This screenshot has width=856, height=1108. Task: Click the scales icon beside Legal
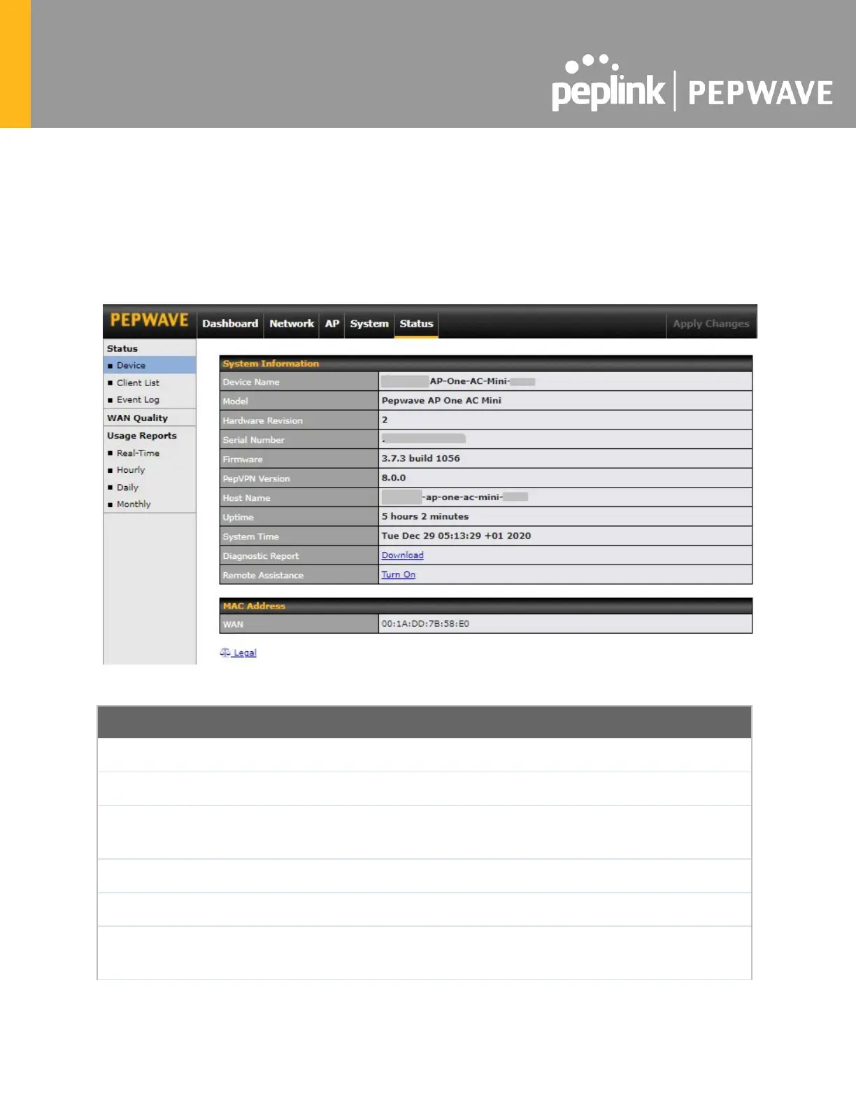[x=225, y=653]
